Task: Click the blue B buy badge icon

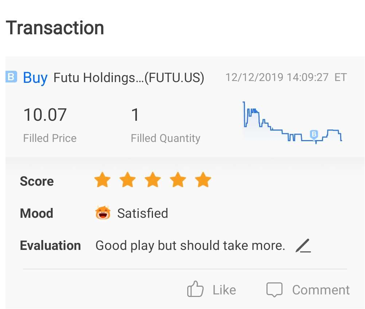Action: point(11,77)
